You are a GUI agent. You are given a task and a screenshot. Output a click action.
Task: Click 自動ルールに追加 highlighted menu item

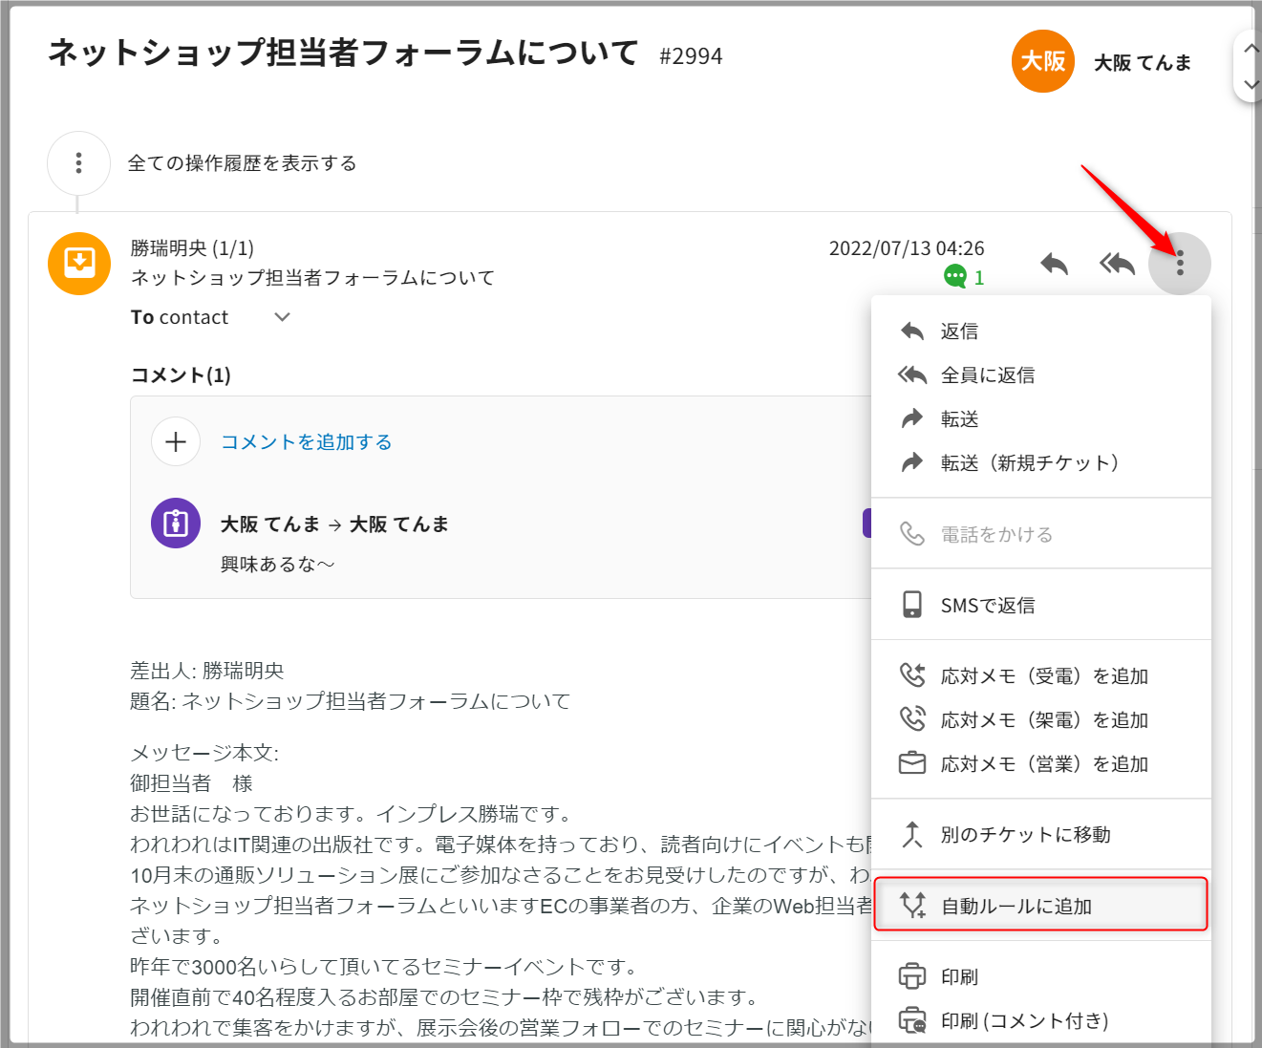tap(1016, 906)
